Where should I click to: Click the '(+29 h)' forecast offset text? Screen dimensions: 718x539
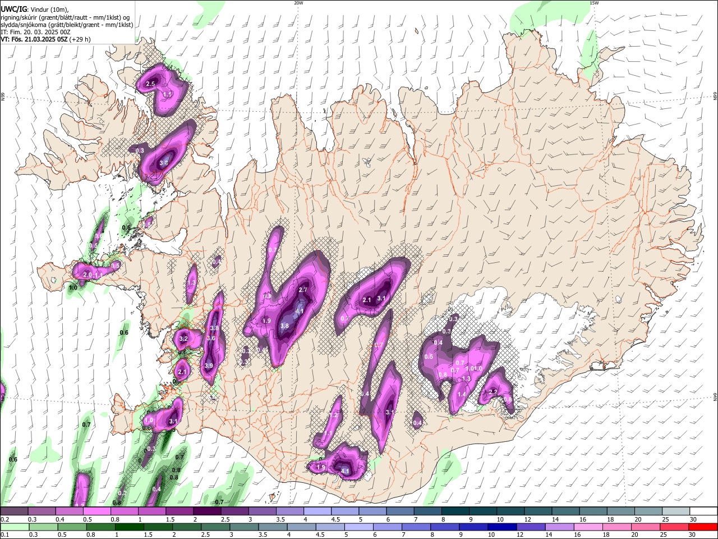[80, 39]
